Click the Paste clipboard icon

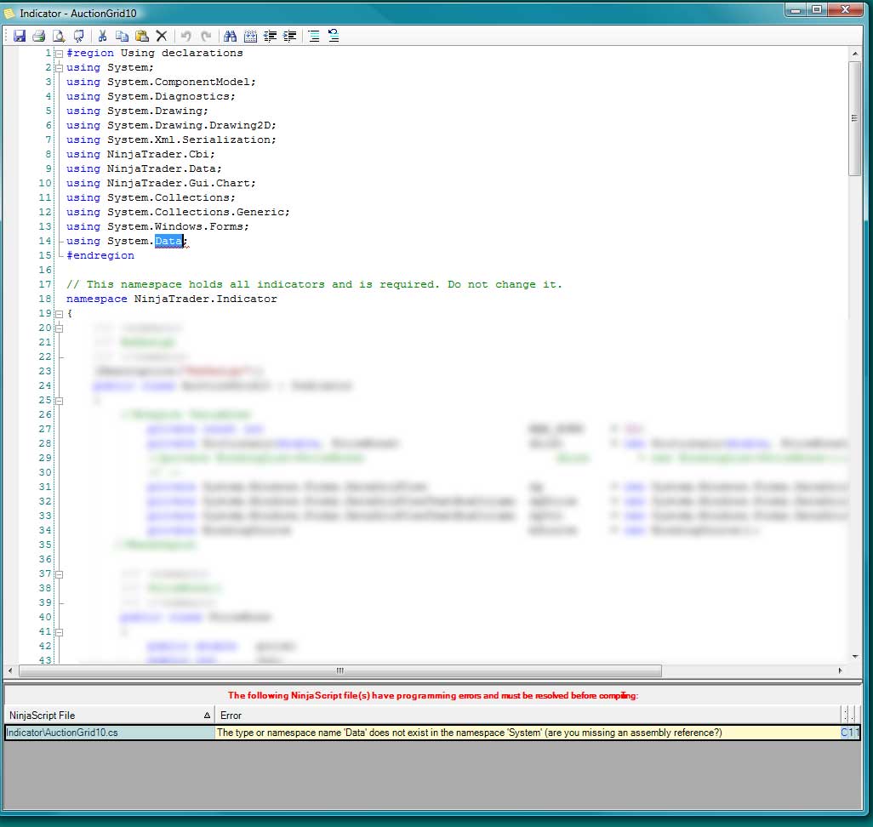[141, 36]
